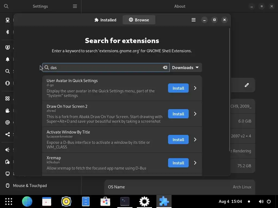Click the volume icon in system tray
Screen dimensions: 278x208
pyautogui.click(x=261, y=201)
